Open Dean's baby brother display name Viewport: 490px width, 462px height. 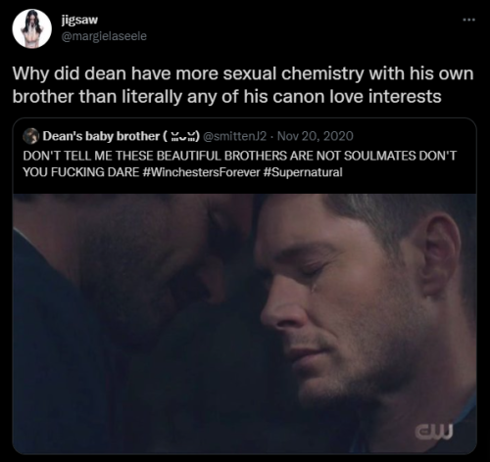101,136
